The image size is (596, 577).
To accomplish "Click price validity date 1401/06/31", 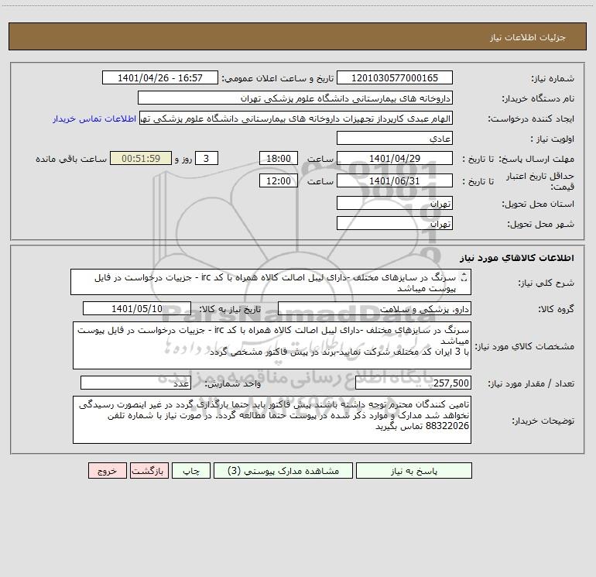I will click(395, 180).
